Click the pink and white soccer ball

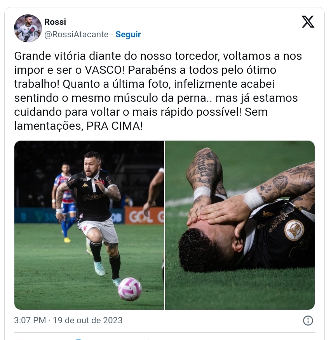pos(130,289)
